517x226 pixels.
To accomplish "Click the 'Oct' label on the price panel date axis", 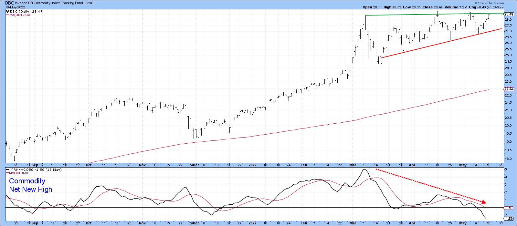I will (89, 165).
